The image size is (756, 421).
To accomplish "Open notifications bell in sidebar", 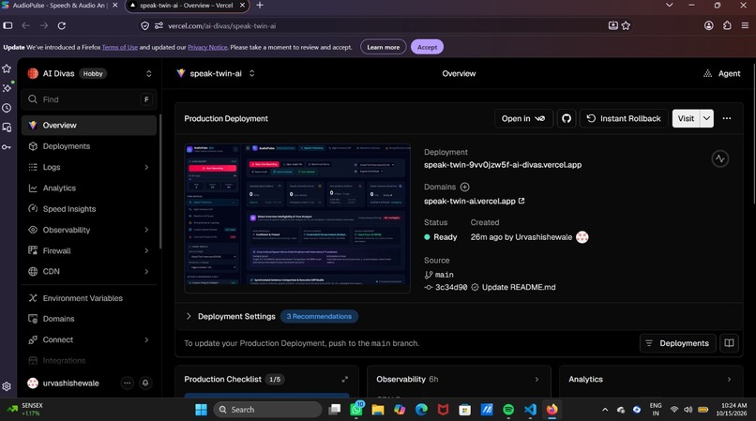I will pyautogui.click(x=145, y=383).
